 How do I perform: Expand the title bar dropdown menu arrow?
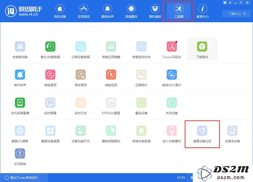point(230,3)
